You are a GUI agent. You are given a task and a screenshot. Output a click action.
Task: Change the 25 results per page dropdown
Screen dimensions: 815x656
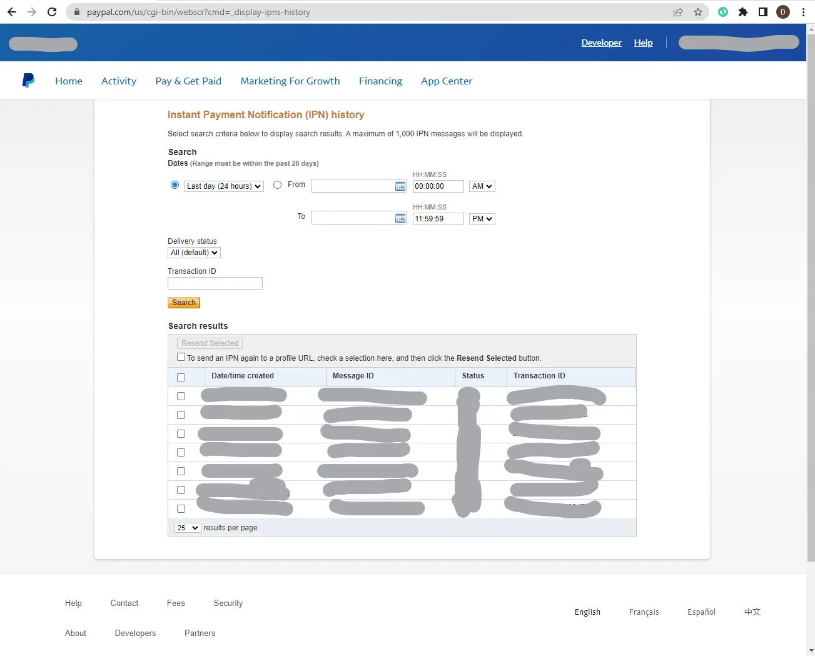tap(188, 528)
